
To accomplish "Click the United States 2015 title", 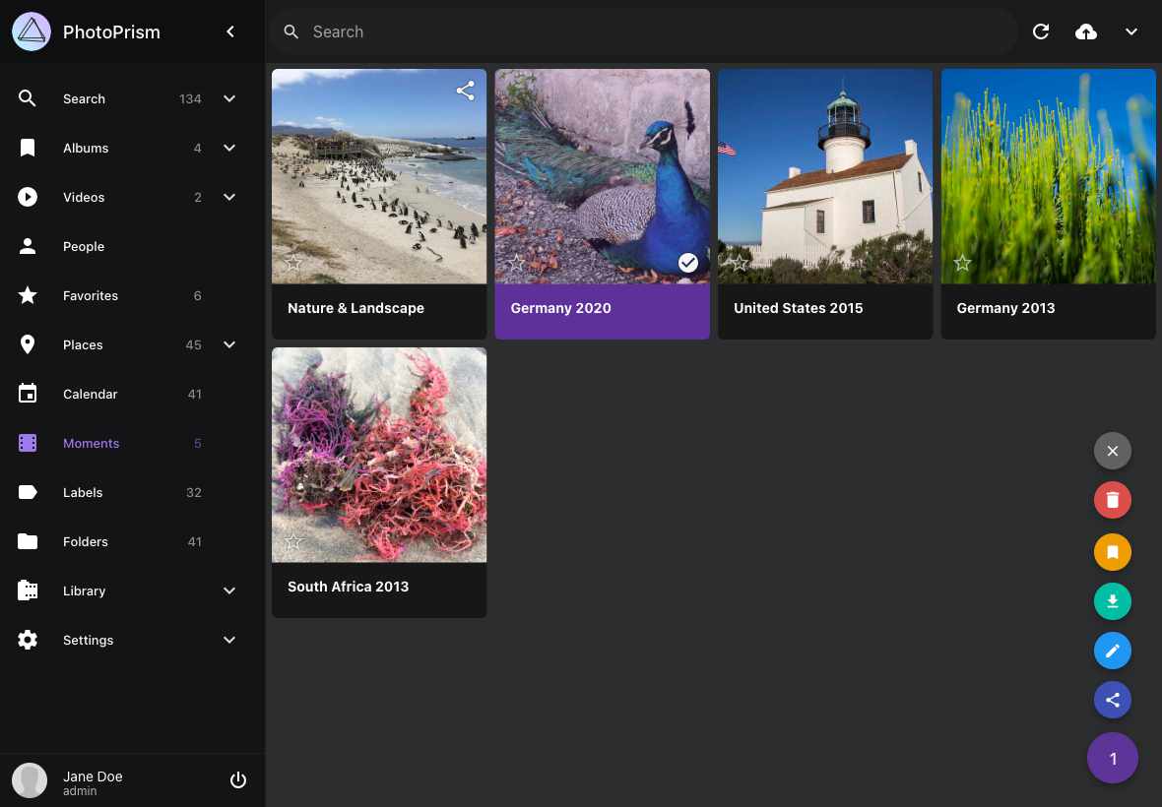I will [x=798, y=308].
